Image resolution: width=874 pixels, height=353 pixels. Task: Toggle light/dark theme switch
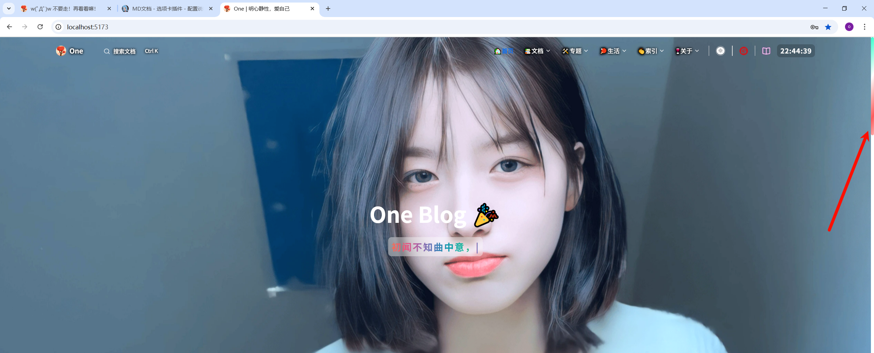[720, 51]
